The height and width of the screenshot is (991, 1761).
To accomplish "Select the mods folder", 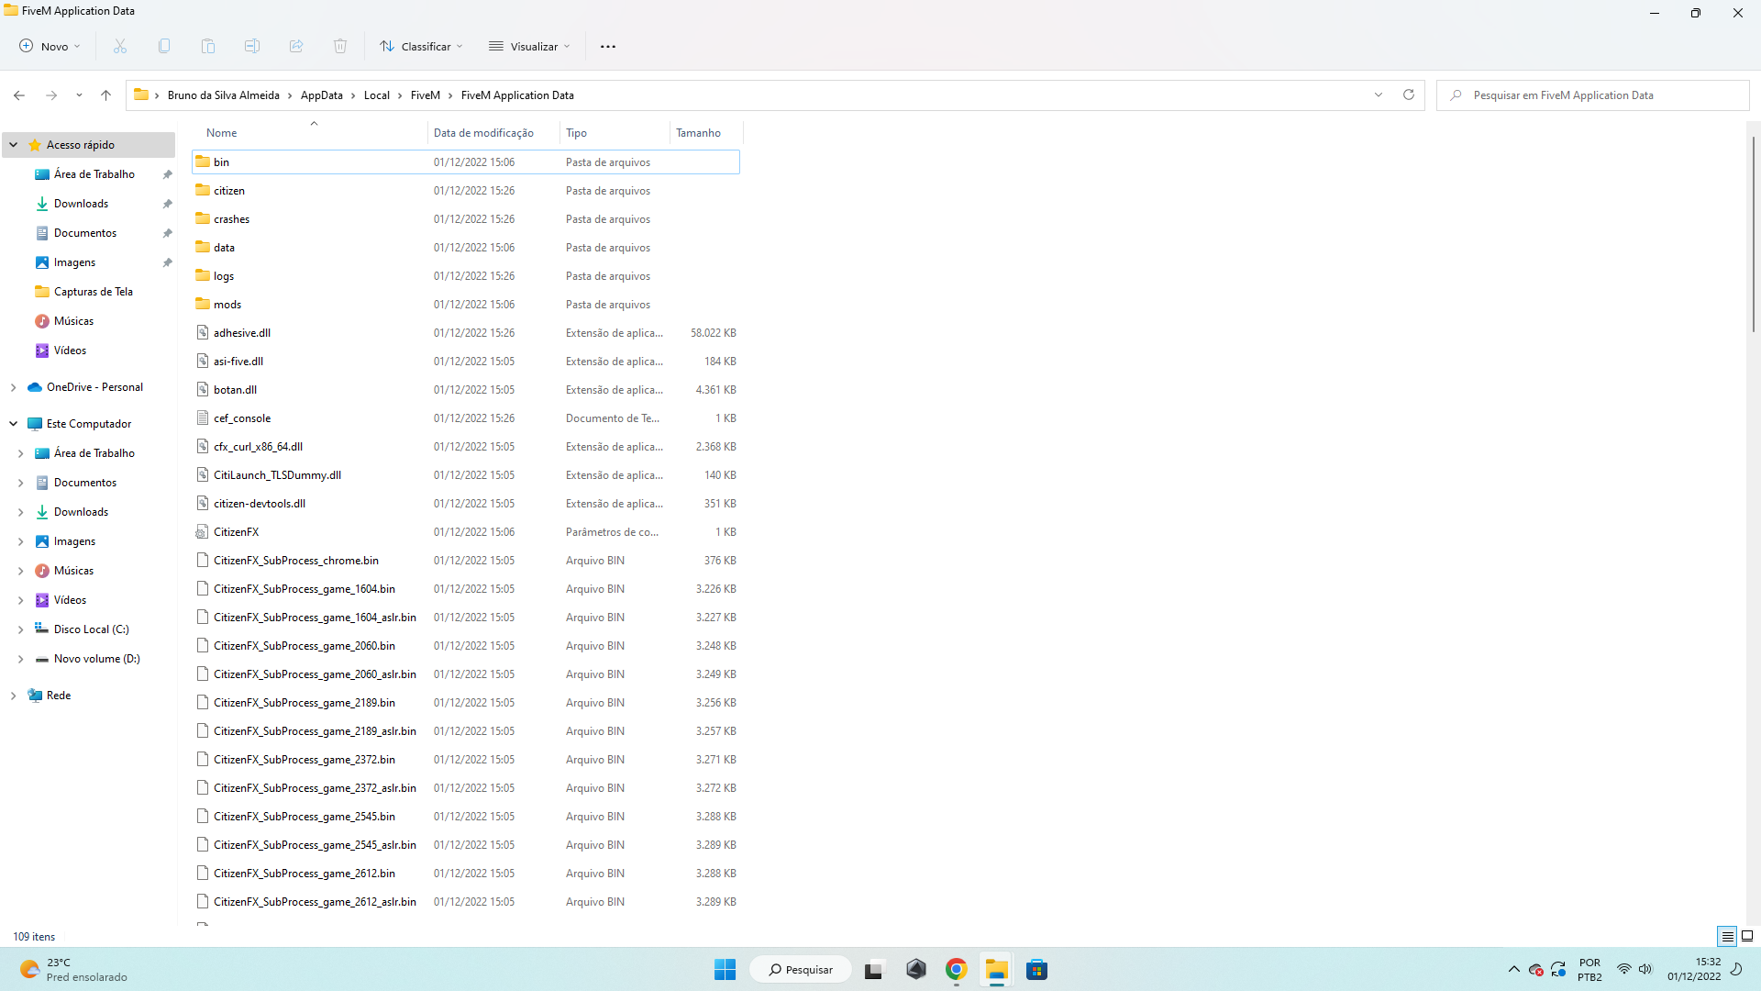I will pos(466,305).
